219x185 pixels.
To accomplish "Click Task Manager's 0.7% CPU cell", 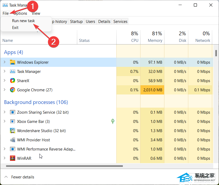I will (x=128, y=72).
